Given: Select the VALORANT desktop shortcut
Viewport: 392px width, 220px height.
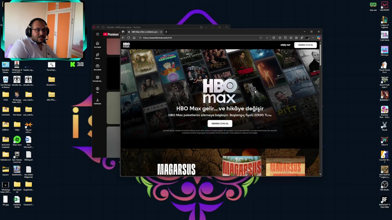Looking at the screenshot, I should pyautogui.click(x=384, y=6).
